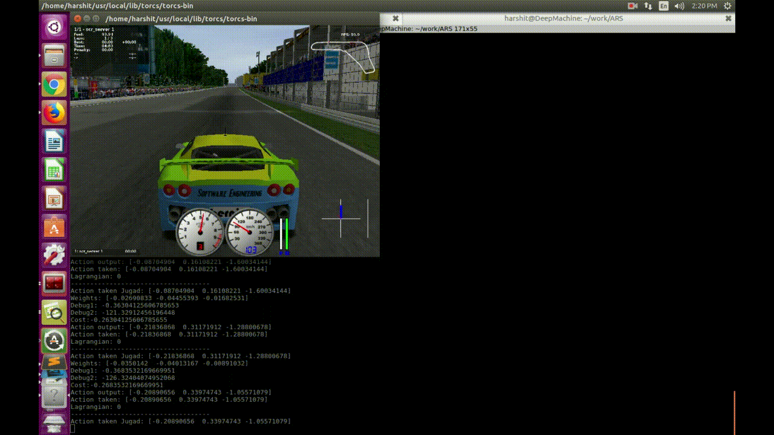Click the red terminal-like dock icon
774x435 pixels.
click(x=54, y=284)
